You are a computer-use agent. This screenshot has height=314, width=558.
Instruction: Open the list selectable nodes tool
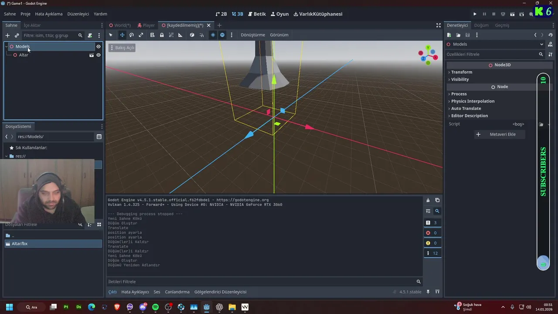click(152, 35)
